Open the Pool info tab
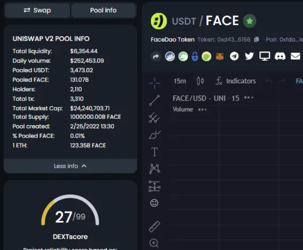This screenshot has width=303, height=250. click(103, 10)
